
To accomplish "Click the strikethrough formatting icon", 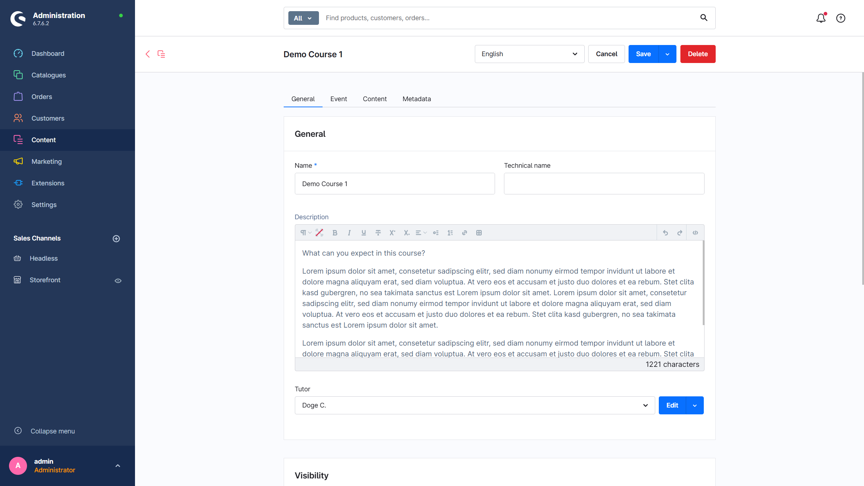I will [x=378, y=233].
